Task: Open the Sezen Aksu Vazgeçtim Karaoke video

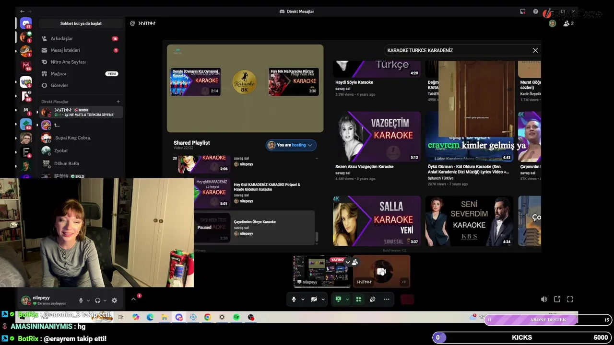Action: [x=377, y=137]
